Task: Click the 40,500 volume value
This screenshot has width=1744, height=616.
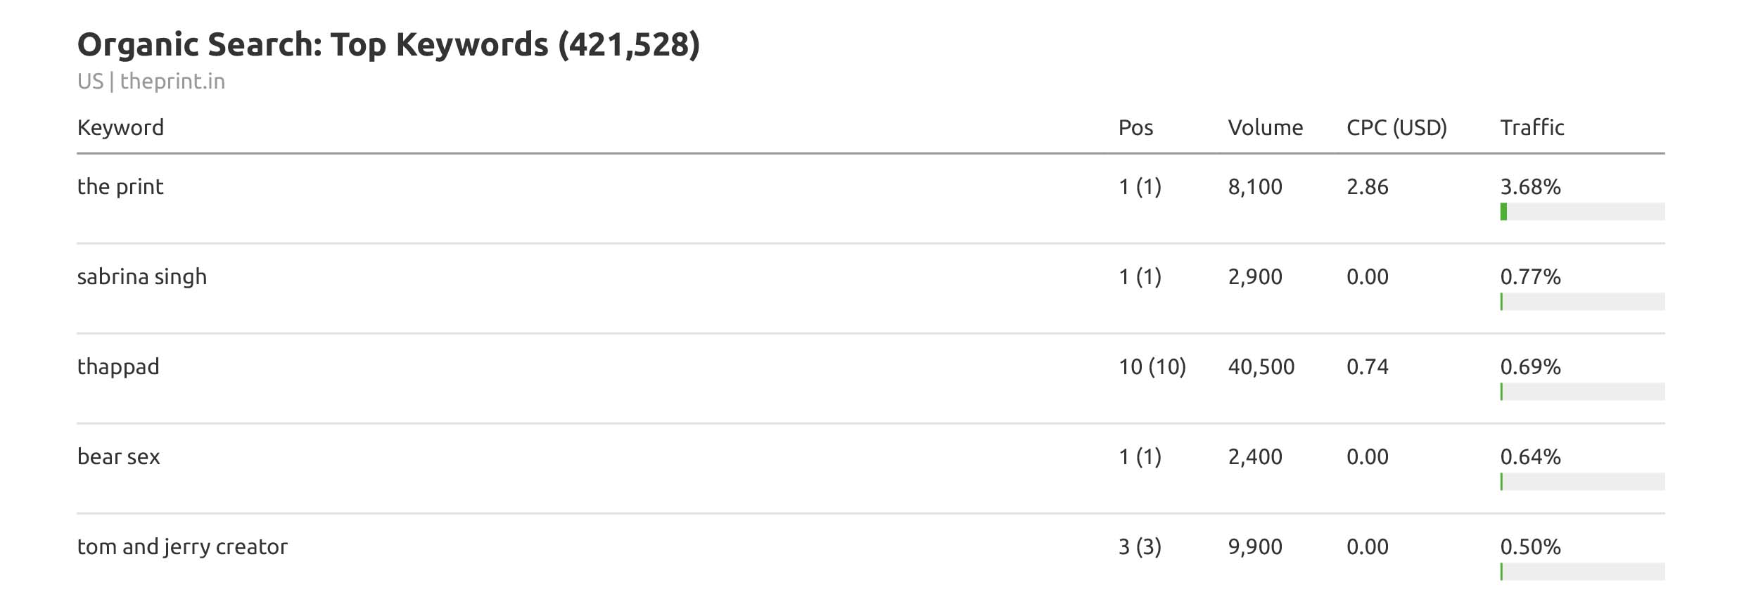Action: point(1261,367)
